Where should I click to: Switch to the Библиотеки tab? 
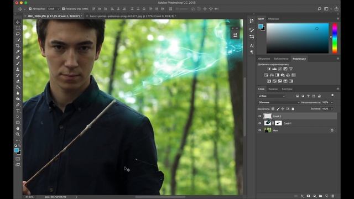tap(281, 59)
